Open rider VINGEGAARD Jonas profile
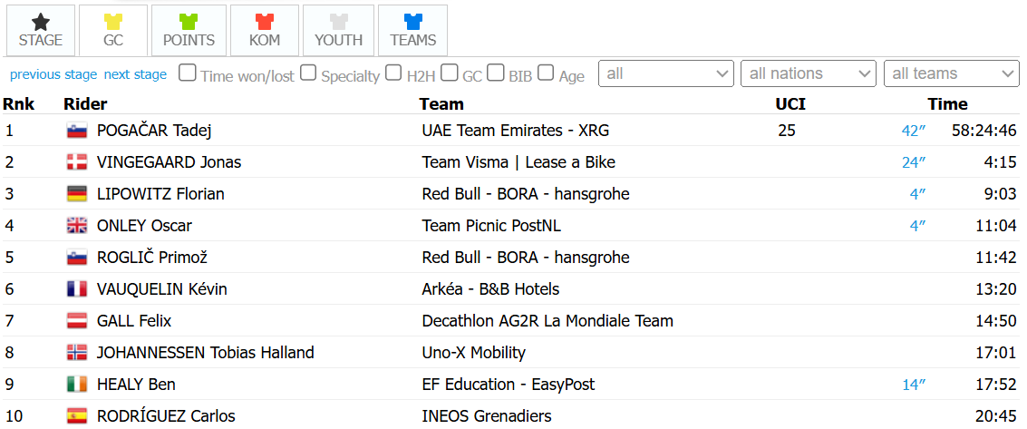The height and width of the screenshot is (429, 1027). pos(169,162)
